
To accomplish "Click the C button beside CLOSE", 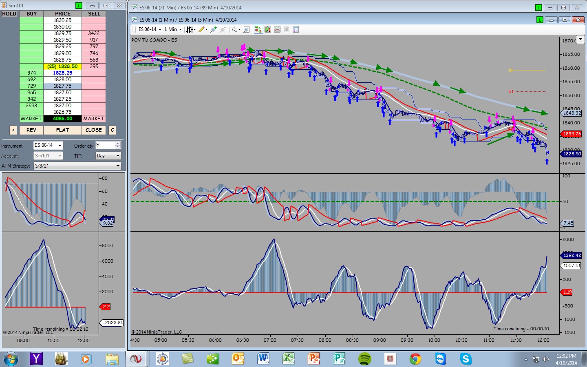I will pos(112,130).
